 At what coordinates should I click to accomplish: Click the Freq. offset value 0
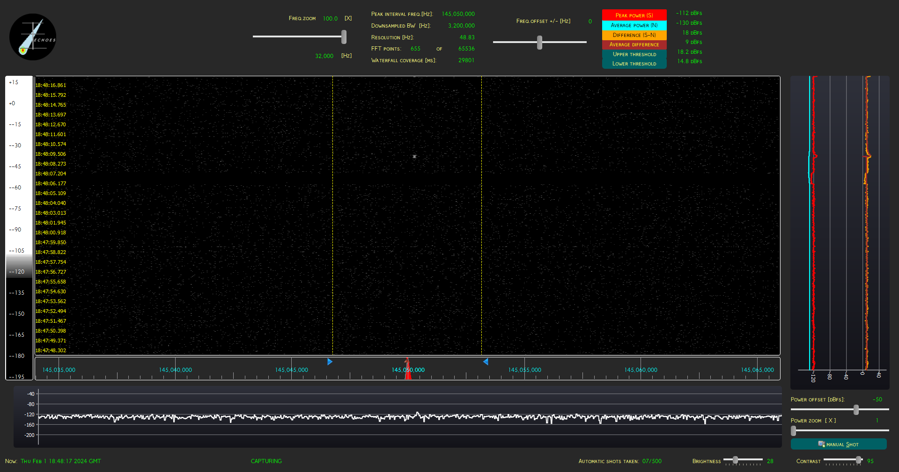point(590,22)
